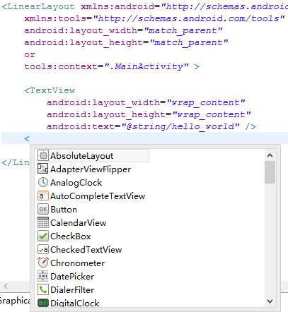
Task: Click the CheckBox green checkmark icon
Action: click(43, 236)
